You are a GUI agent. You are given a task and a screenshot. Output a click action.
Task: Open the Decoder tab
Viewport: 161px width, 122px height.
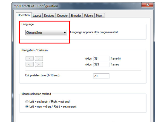pos(62,16)
